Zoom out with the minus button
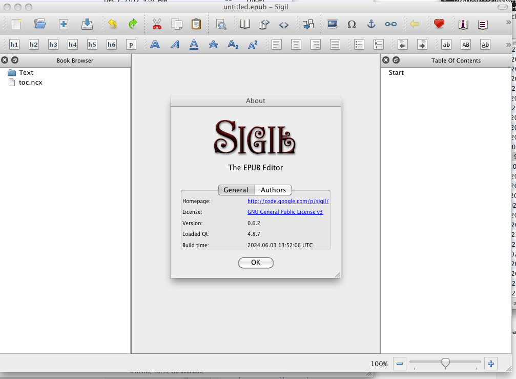The image size is (516, 379). (x=400, y=364)
